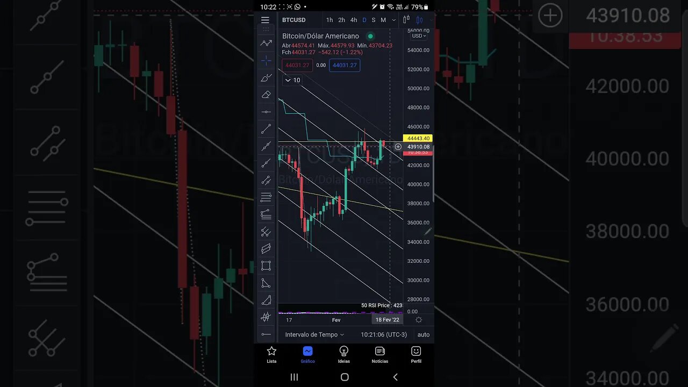
Task: Select the trend indicator arrow tool
Action: coord(266,43)
